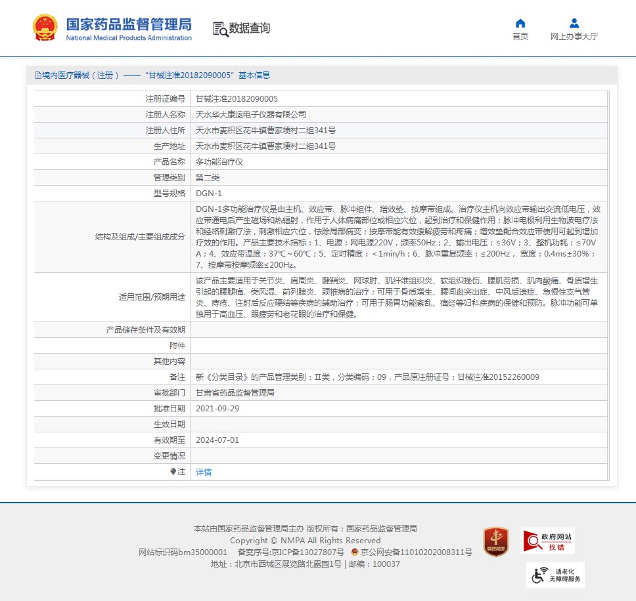Click Copyright © NMPA All Rights Reserved
The image size is (636, 601).
(x=305, y=540)
